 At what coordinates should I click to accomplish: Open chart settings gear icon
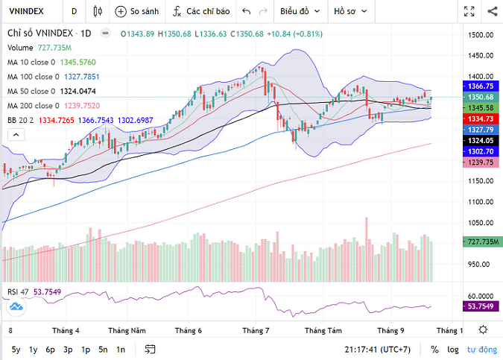(484, 329)
